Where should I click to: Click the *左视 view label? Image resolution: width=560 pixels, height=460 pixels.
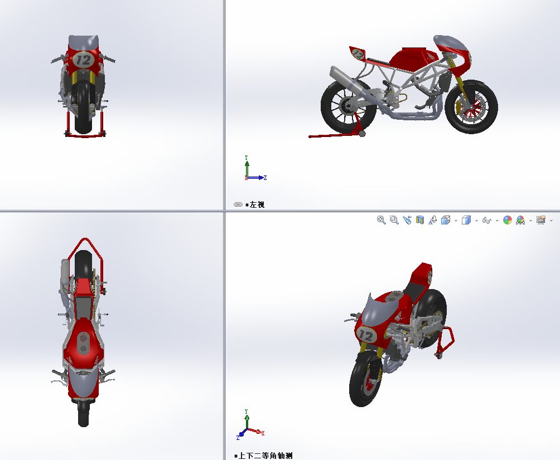point(255,205)
